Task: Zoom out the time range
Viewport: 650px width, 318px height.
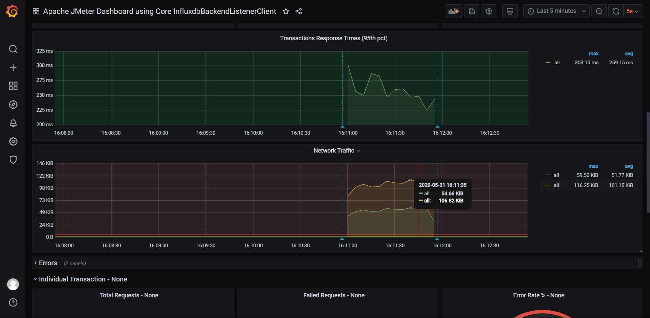Action: 599,11
